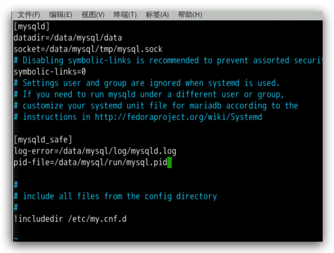Click the fedoraproject.org wiki URL
The height and width of the screenshot is (253, 334).
178,117
